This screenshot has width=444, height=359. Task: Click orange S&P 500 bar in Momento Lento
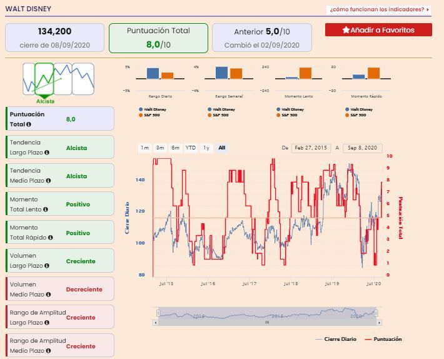(x=305, y=73)
